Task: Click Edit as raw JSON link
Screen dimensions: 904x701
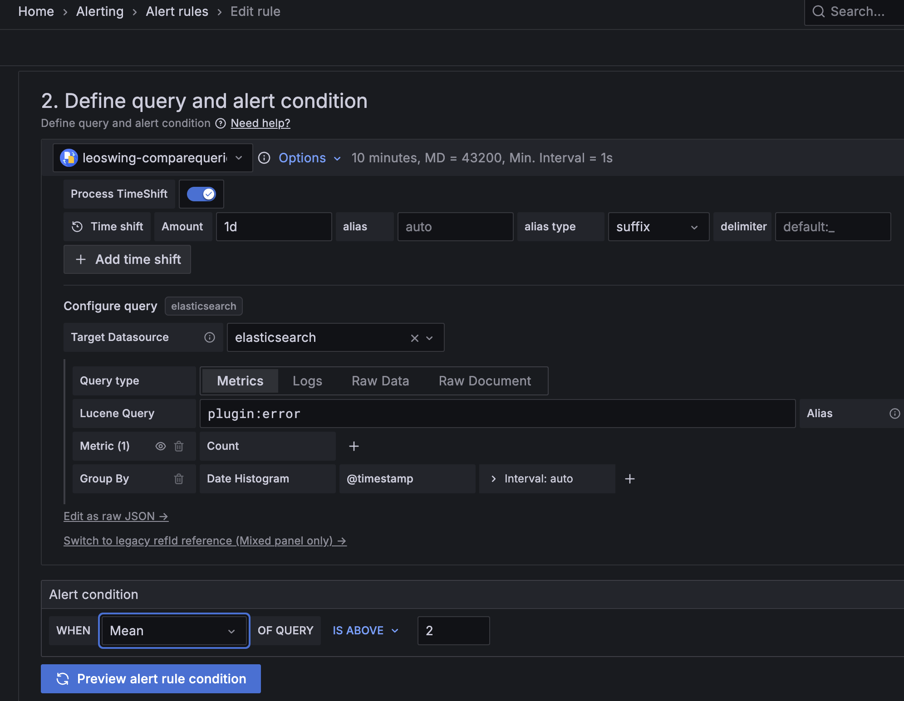Action: pyautogui.click(x=116, y=516)
